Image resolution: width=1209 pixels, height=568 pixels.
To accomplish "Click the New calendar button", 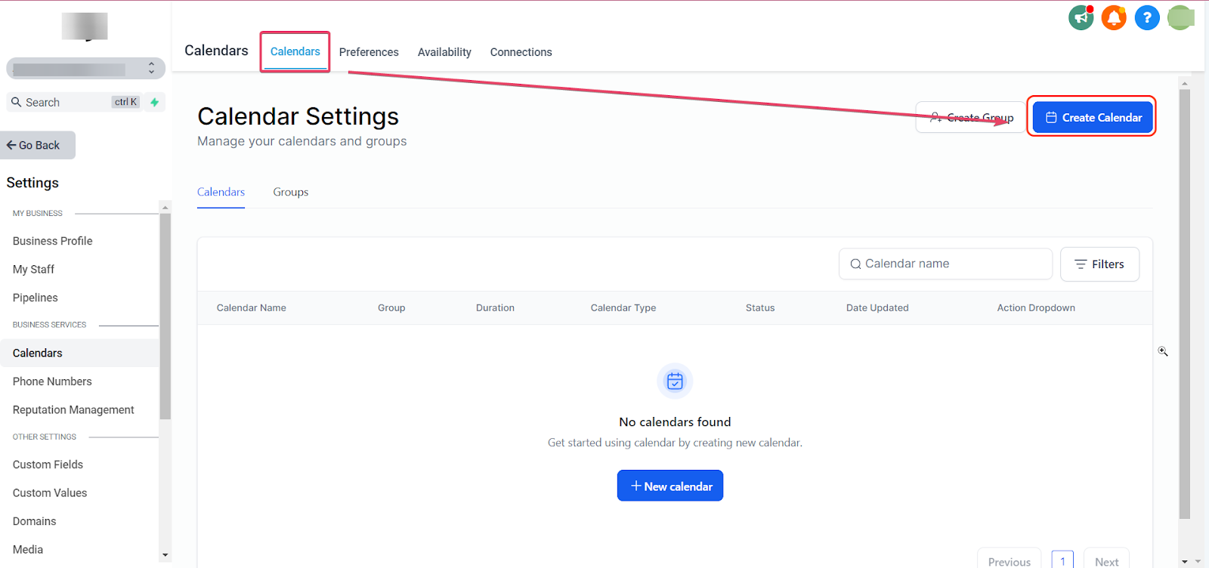I will pos(670,486).
